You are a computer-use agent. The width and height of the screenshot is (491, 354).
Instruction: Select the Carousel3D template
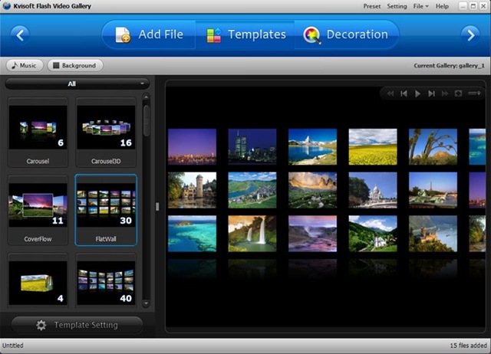click(106, 133)
